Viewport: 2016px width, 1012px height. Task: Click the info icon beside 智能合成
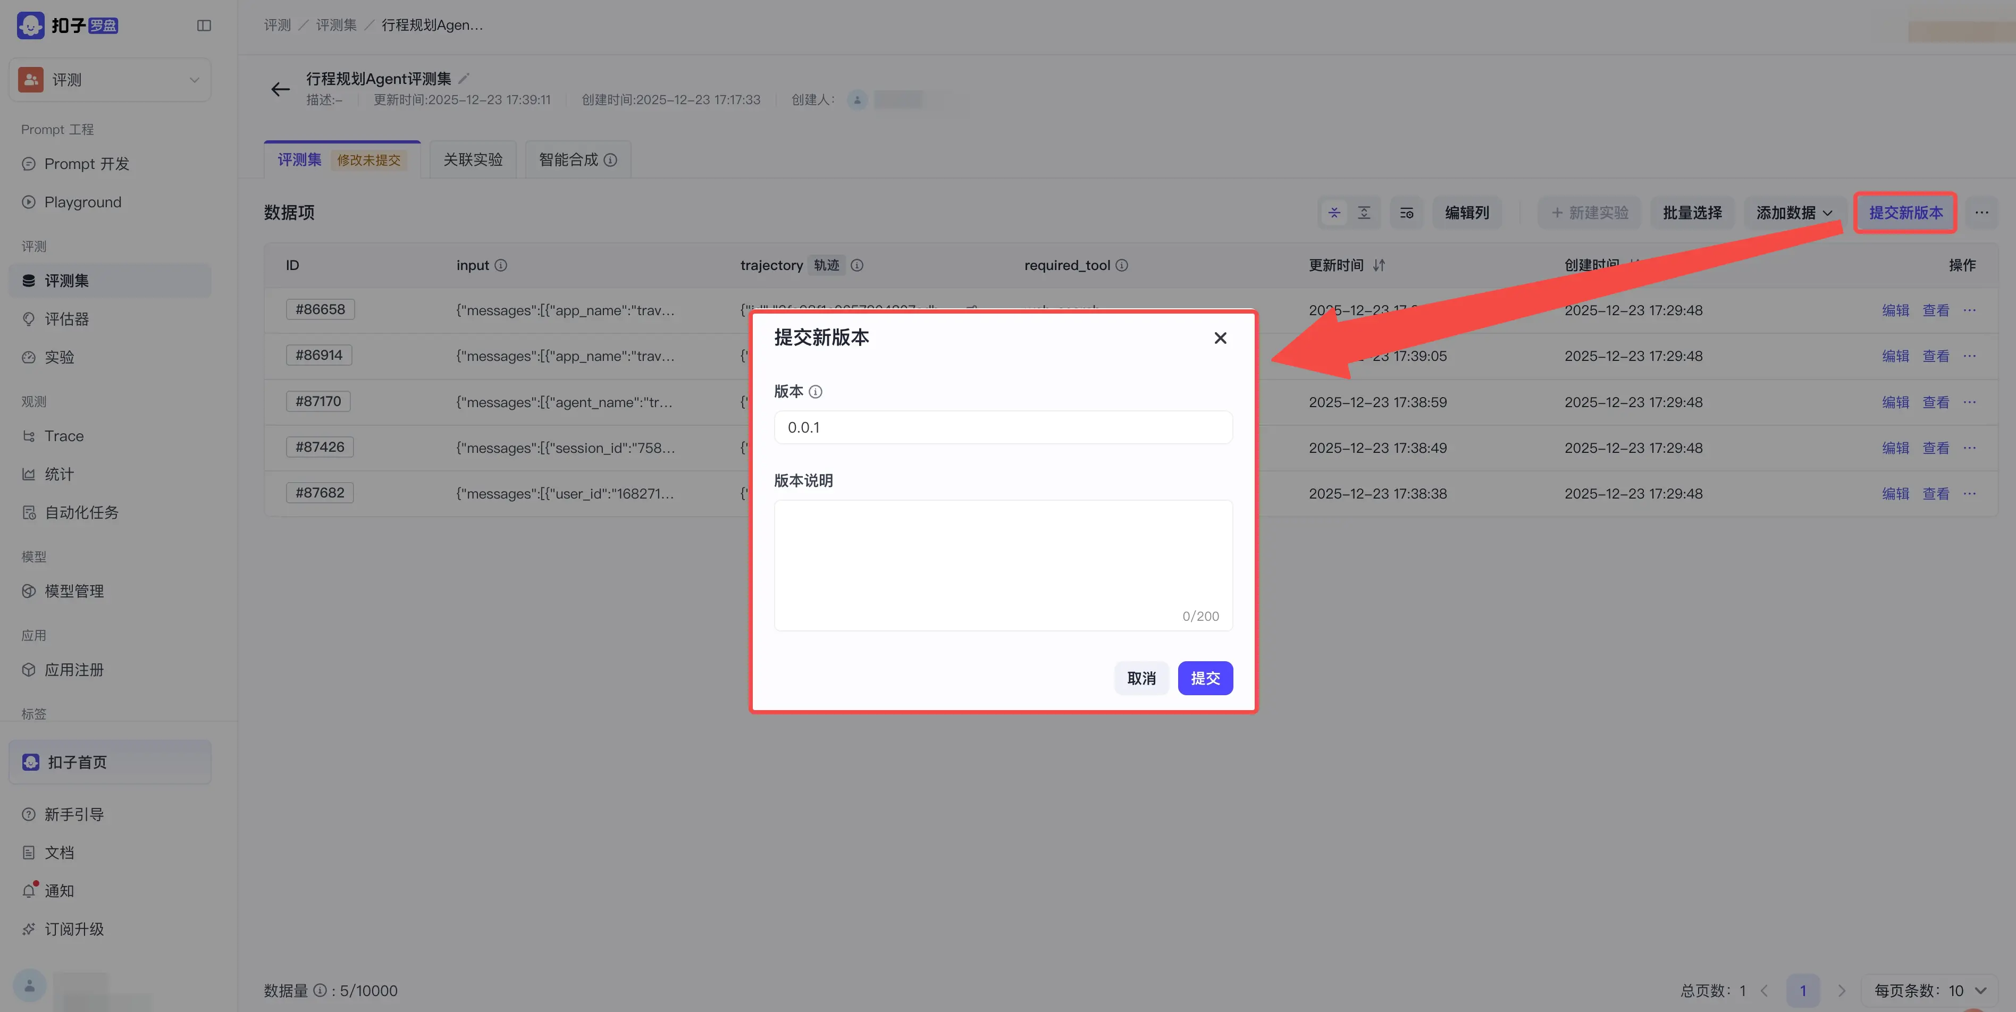tap(610, 161)
